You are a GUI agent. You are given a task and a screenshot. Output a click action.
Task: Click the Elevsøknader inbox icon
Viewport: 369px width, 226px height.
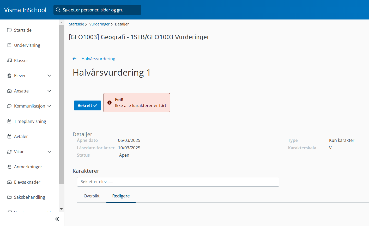click(9, 182)
